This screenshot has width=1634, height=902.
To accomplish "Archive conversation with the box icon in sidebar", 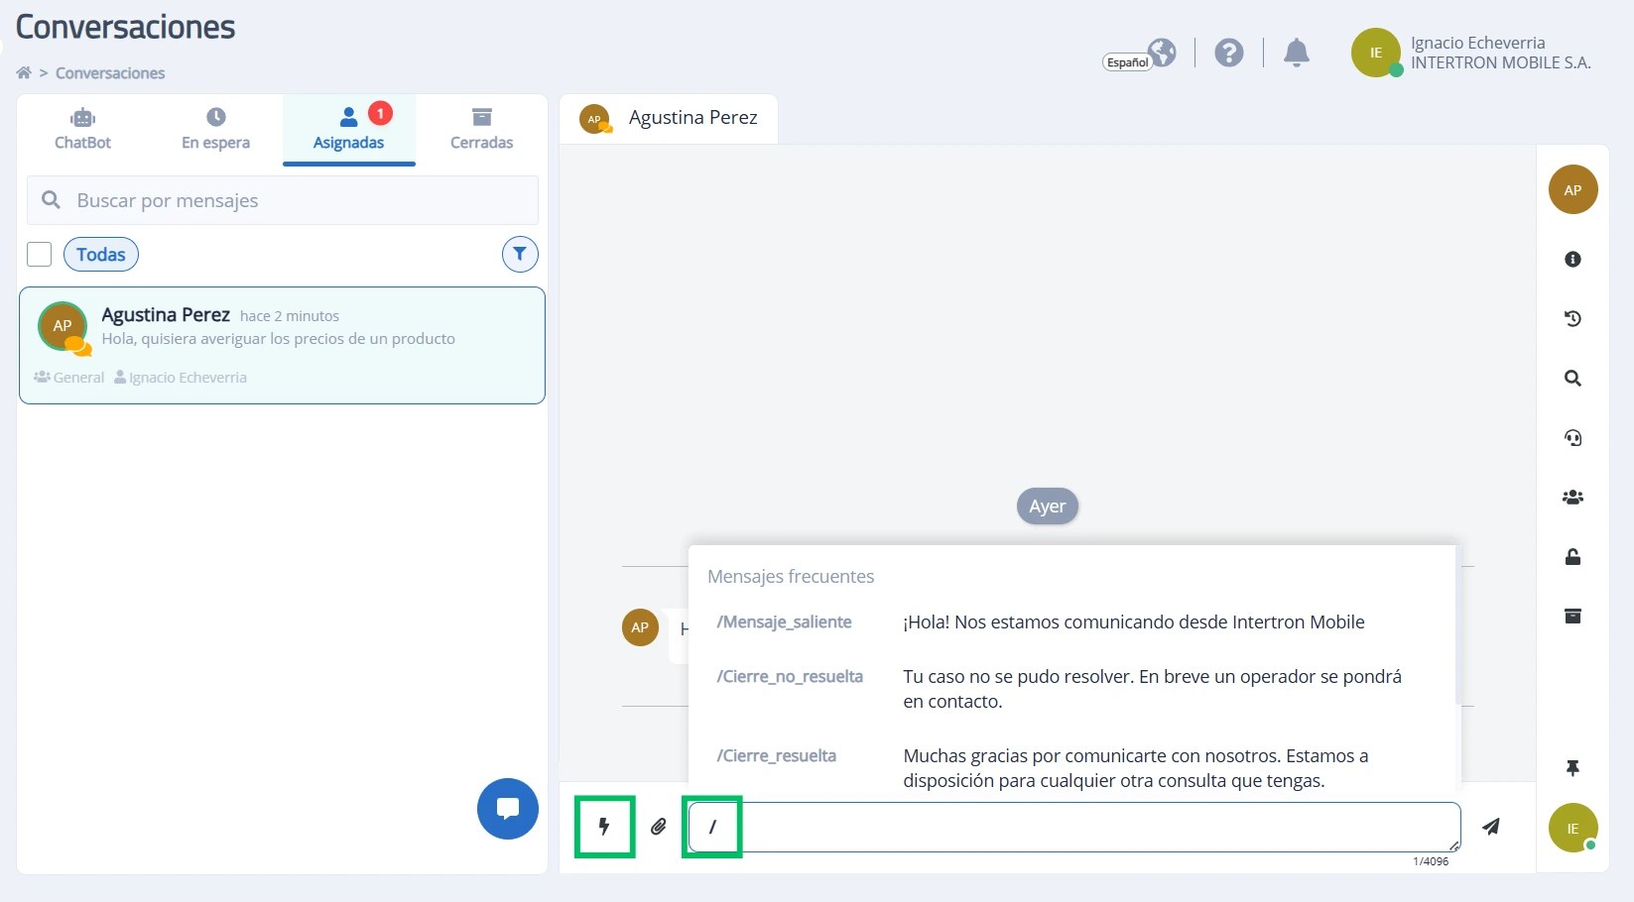I will tap(1572, 617).
